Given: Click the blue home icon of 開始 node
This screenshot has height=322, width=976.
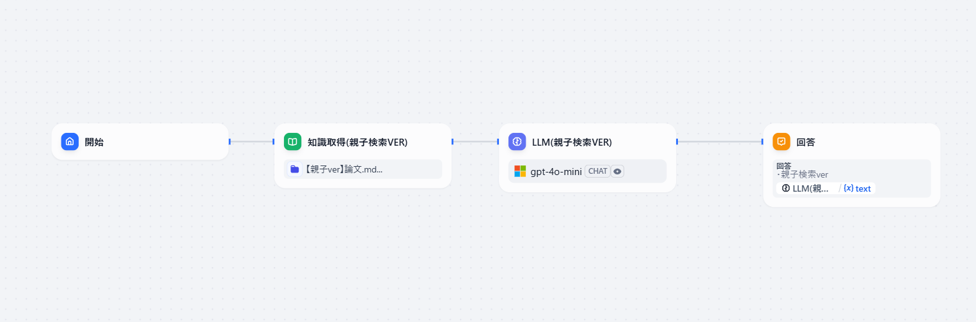Looking at the screenshot, I should coord(70,142).
